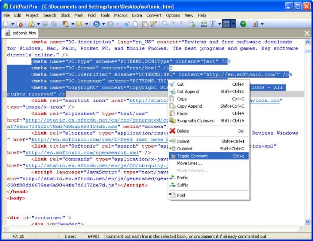Select Outdent in the context menu
The image size is (313, 241).
pos(209,149)
